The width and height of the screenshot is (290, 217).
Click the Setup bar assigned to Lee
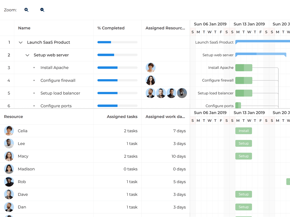click(x=244, y=143)
